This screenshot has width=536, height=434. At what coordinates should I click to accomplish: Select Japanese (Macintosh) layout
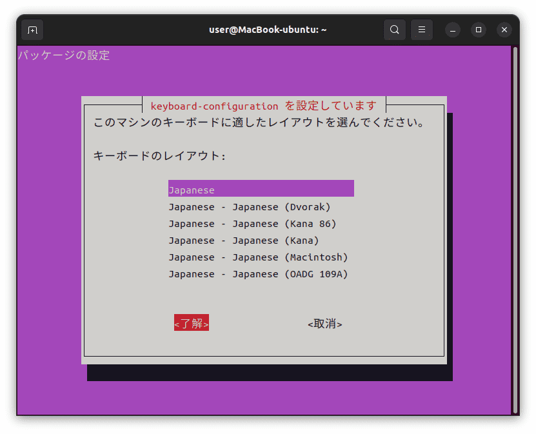(261, 257)
